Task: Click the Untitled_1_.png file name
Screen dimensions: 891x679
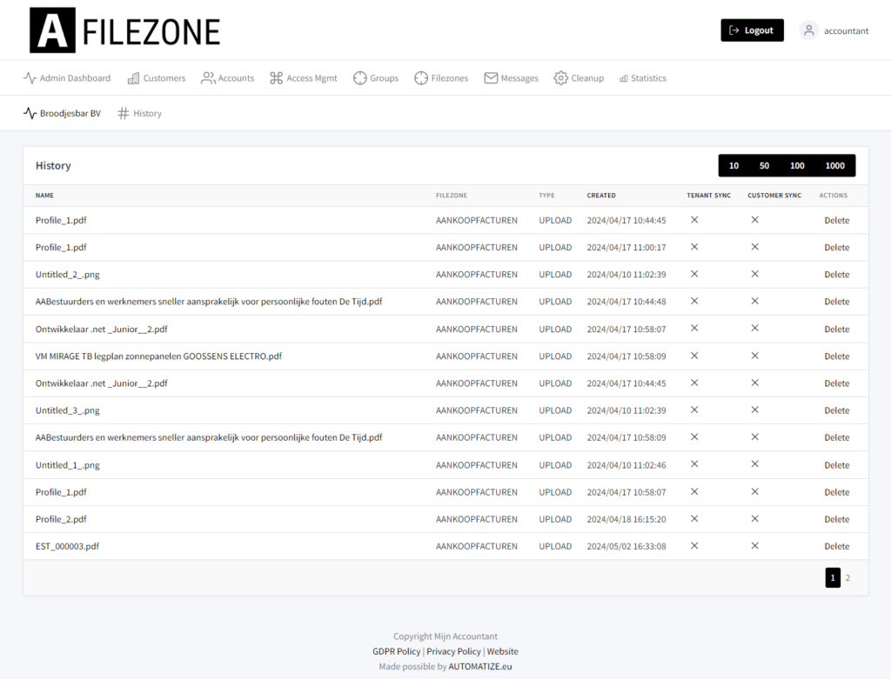Action: 68,465
